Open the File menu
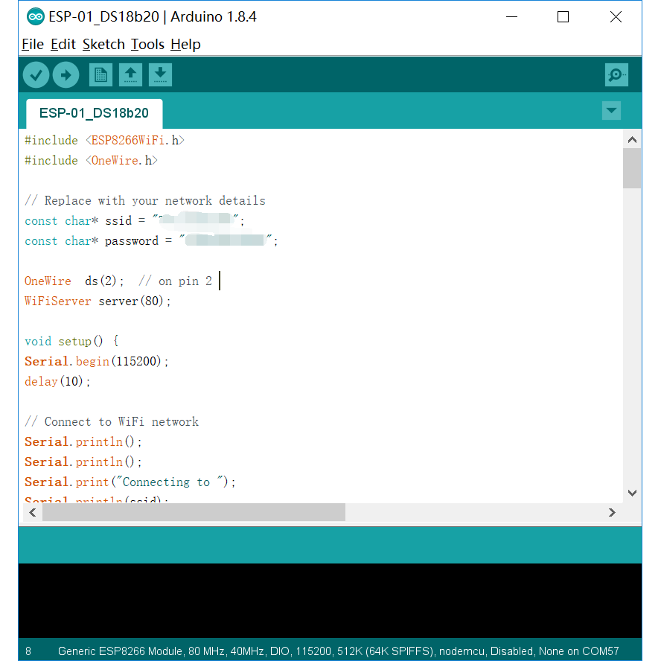This screenshot has height=661, width=661. (x=33, y=45)
